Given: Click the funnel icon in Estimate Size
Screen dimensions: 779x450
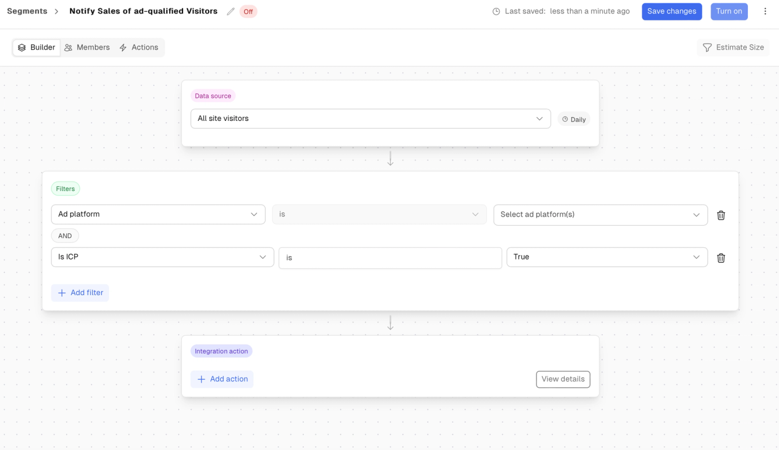Looking at the screenshot, I should (707, 48).
